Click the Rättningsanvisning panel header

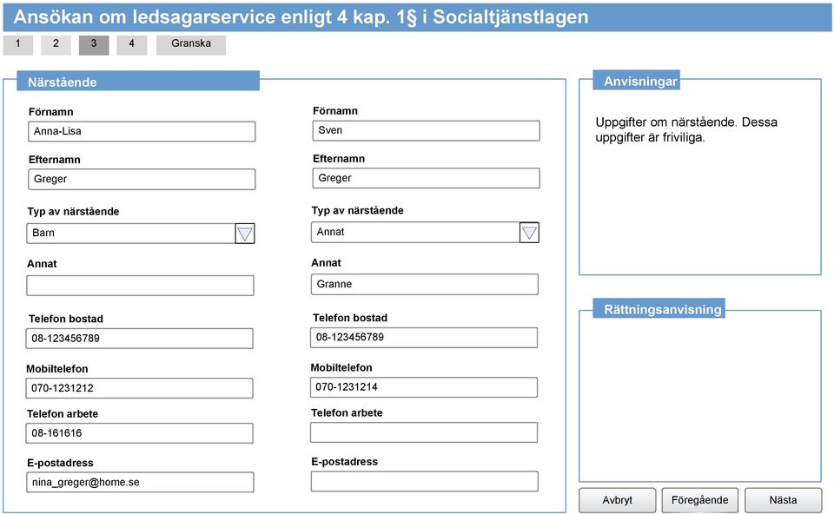[x=659, y=309]
